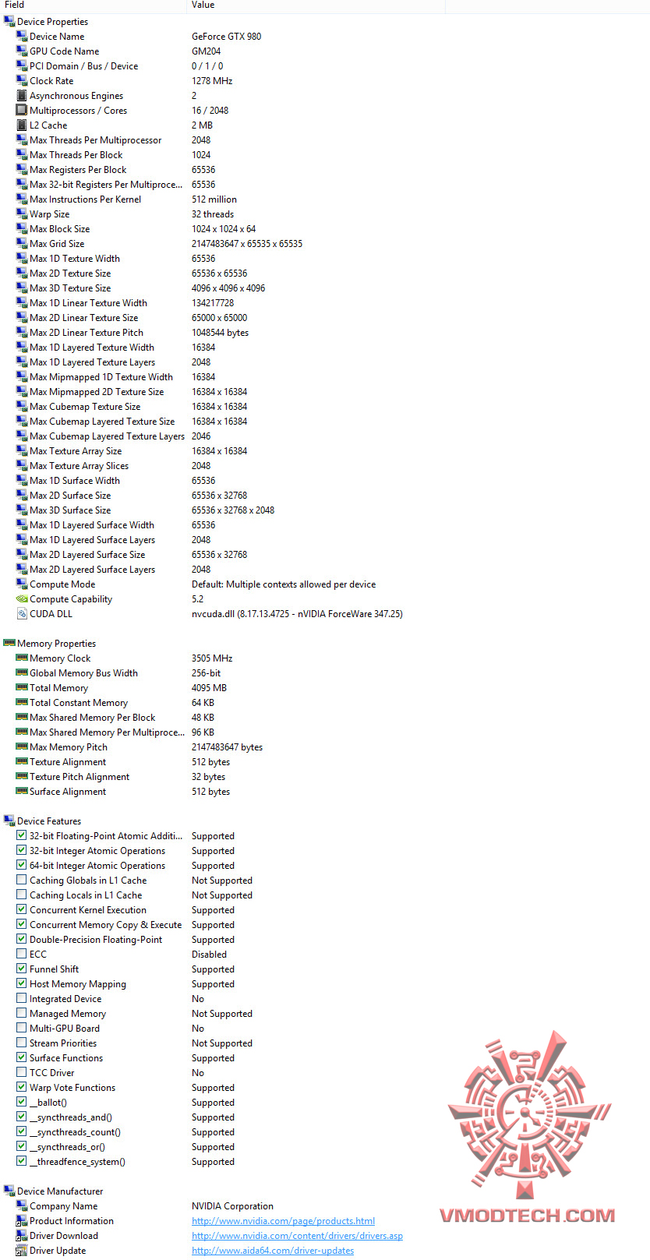650x1260 pixels.
Task: Open the NVIDIA products page link
Action: click(283, 1221)
